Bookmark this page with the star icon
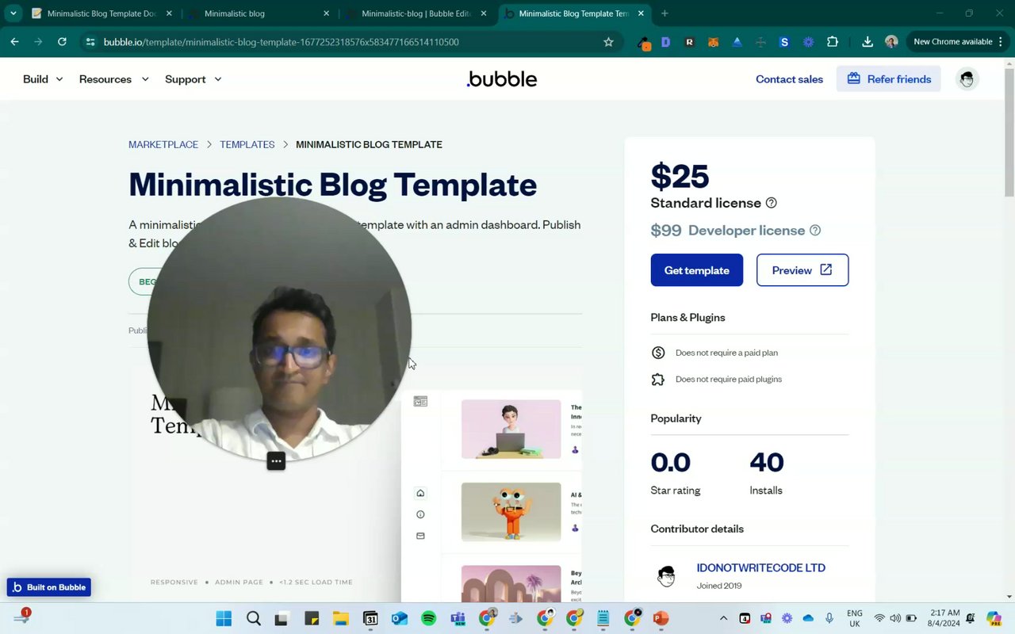The width and height of the screenshot is (1015, 634). (608, 42)
